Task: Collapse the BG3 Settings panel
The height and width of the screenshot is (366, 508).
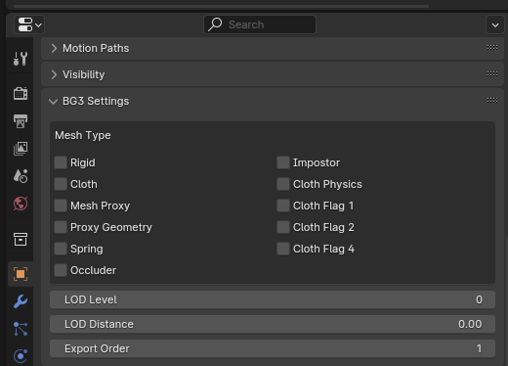Action: click(x=53, y=102)
